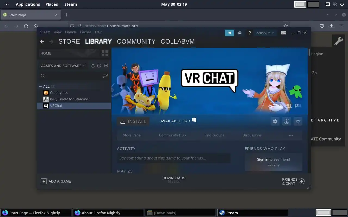Open the Friends menu in Steam
This screenshot has width=348, height=217.
(71, 32)
